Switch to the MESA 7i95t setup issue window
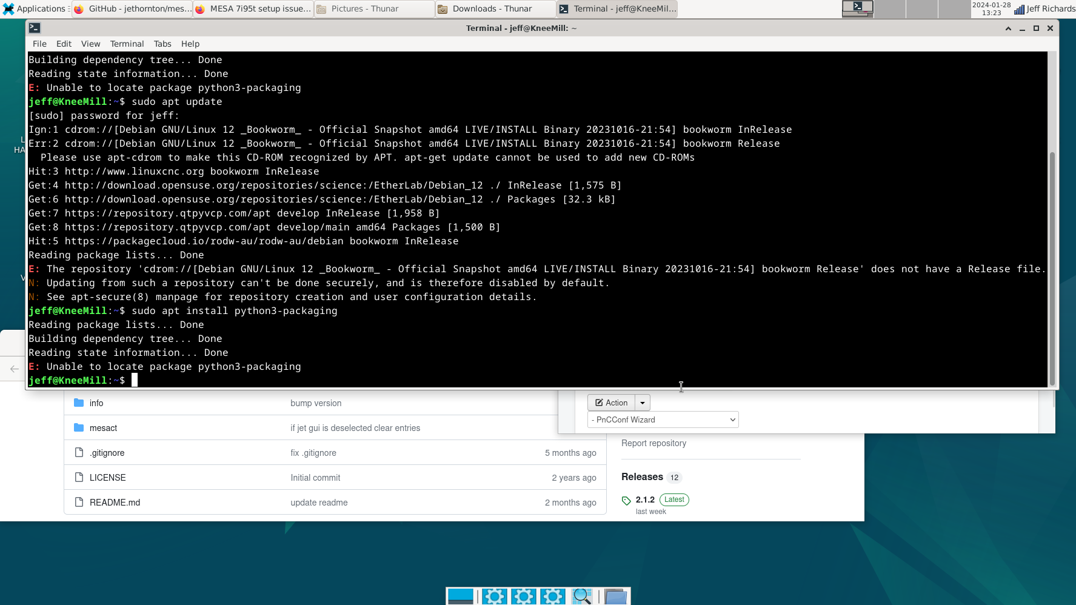Image resolution: width=1076 pixels, height=605 pixels. coord(253,8)
